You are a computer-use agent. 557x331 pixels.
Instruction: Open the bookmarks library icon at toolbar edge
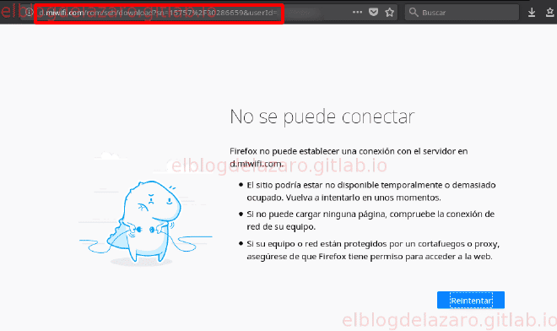(550, 13)
